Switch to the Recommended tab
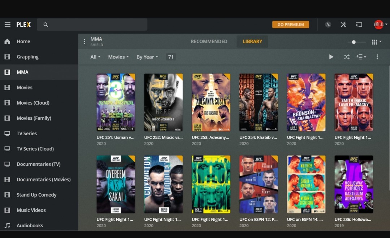 click(x=209, y=41)
